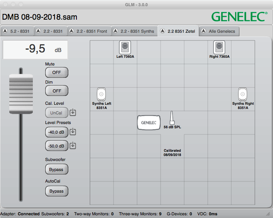The image size is (273, 218).
Task: Store the Cal. Level with save icon
Action: [x=73, y=112]
